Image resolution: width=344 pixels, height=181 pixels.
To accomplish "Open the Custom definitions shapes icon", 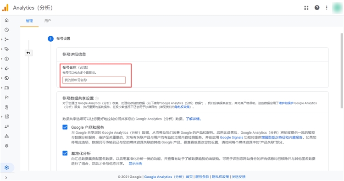I will point(6,136).
